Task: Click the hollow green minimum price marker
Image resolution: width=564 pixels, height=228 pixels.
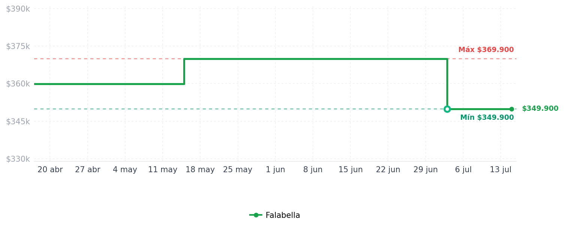Action: [x=447, y=109]
